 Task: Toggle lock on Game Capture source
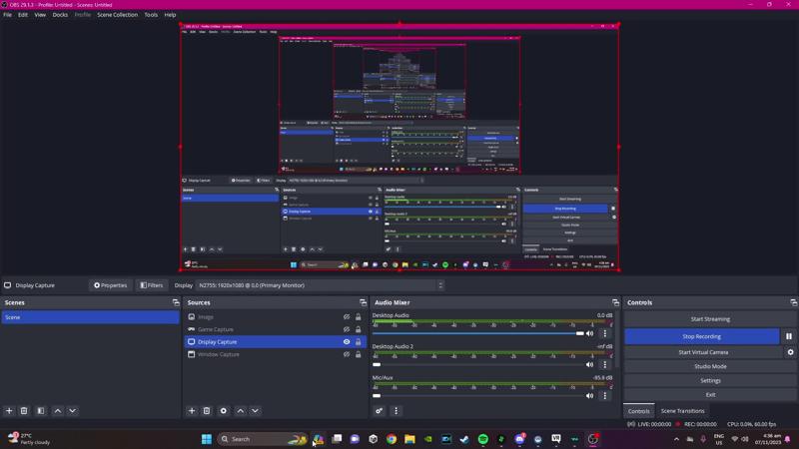coord(359,329)
